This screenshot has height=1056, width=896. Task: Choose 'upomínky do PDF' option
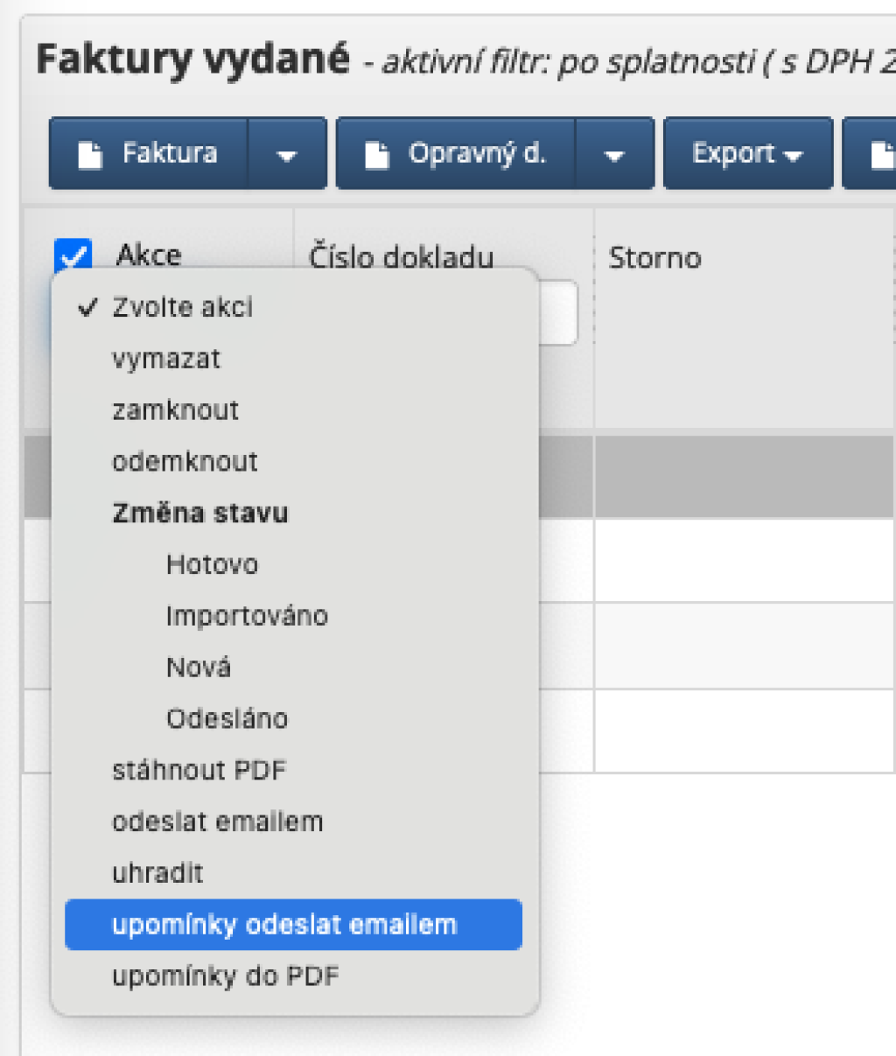tap(225, 976)
